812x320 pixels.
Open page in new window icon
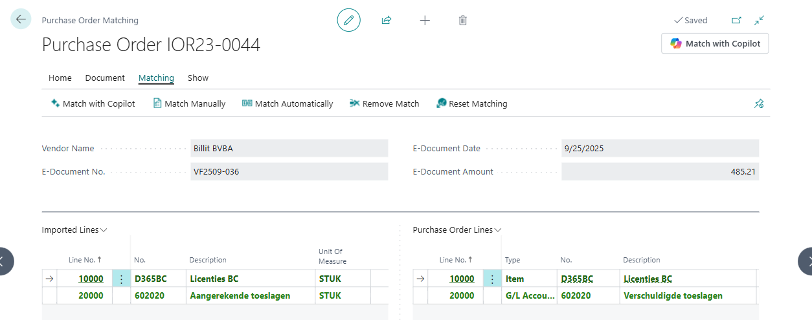pyautogui.click(x=736, y=20)
